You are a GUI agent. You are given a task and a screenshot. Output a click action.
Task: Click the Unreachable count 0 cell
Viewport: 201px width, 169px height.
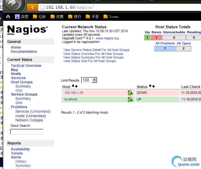click(x=174, y=38)
